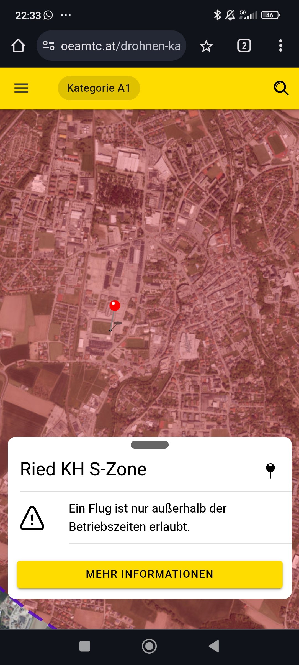
Task: Bookmark page with the star icon
Action: click(x=206, y=46)
